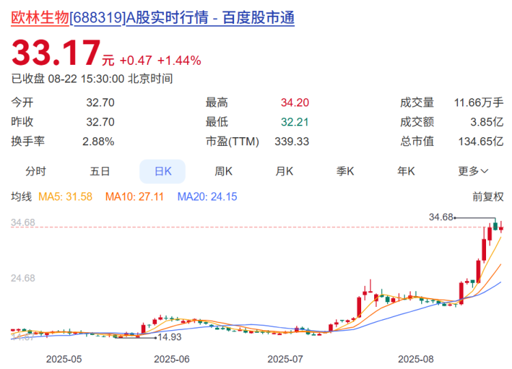This screenshot has width=512, height=369.
Task: Switch to the 月K chart tab
Action: [x=284, y=171]
